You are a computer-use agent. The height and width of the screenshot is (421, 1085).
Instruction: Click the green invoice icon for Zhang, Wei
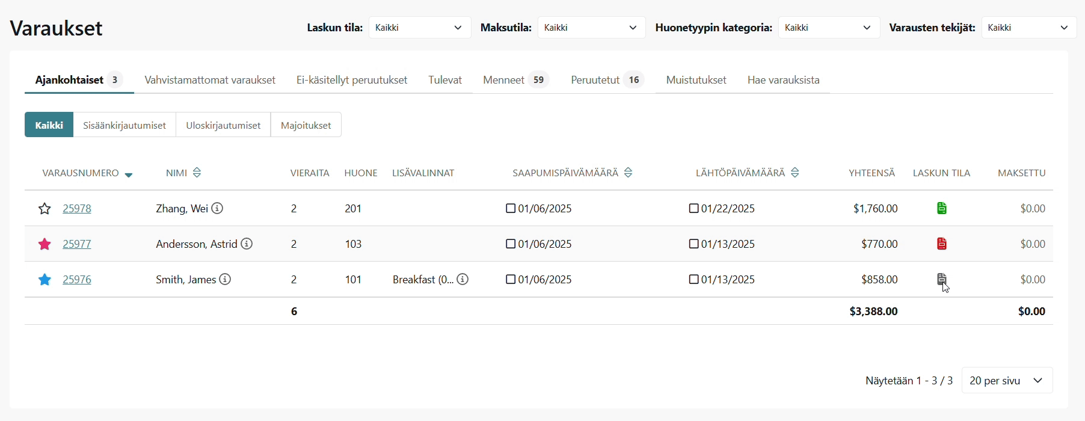[942, 208]
